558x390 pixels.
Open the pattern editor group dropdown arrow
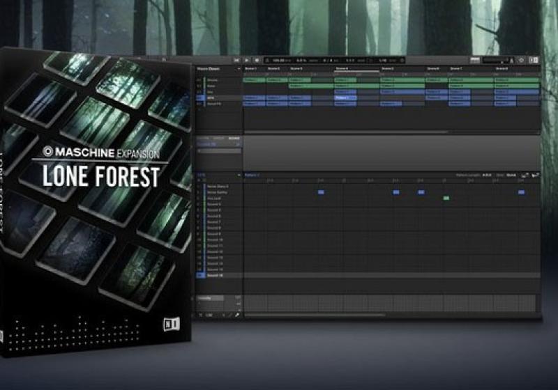coord(239,175)
